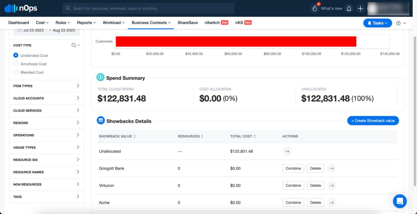Click the Spend Summary dollar icon
The width and height of the screenshot is (417, 214).
click(x=100, y=77)
